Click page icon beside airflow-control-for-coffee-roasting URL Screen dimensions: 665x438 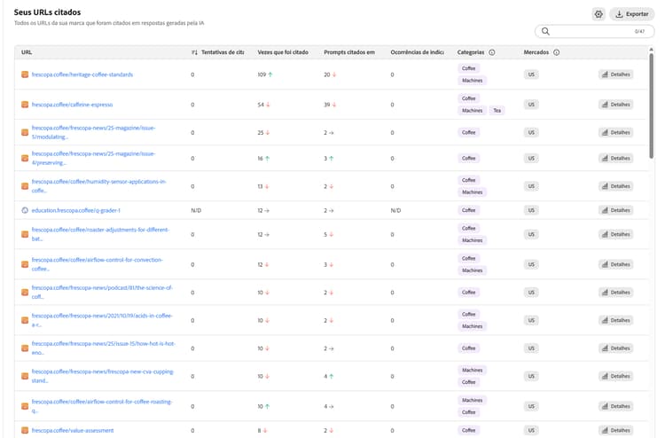(x=25, y=407)
